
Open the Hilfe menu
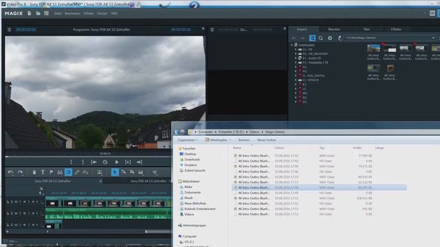pos(114,14)
